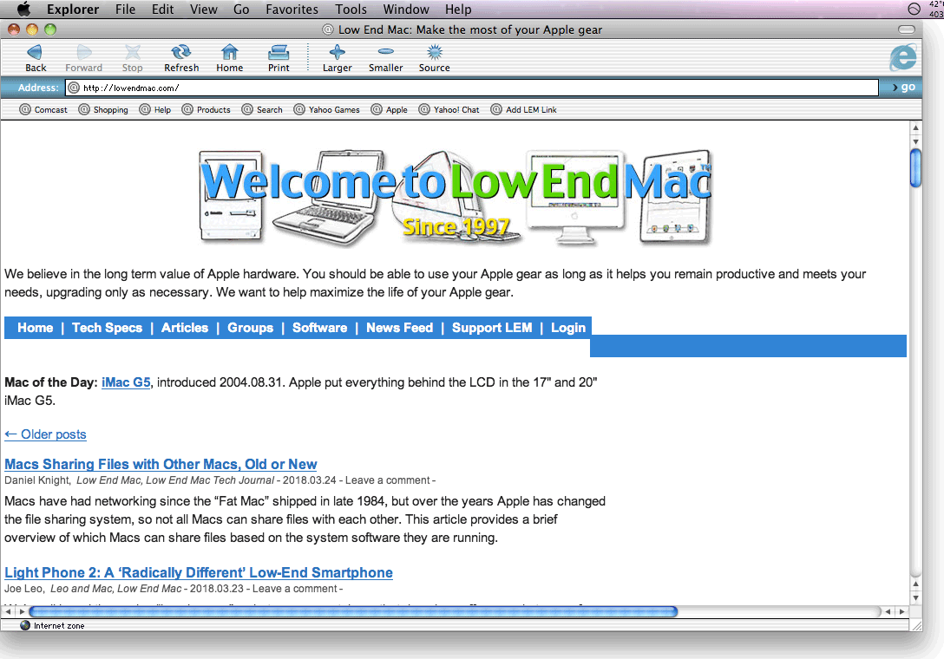This screenshot has height=659, width=944.
Task: Make text bigger with the Larger icon
Action: click(x=337, y=53)
